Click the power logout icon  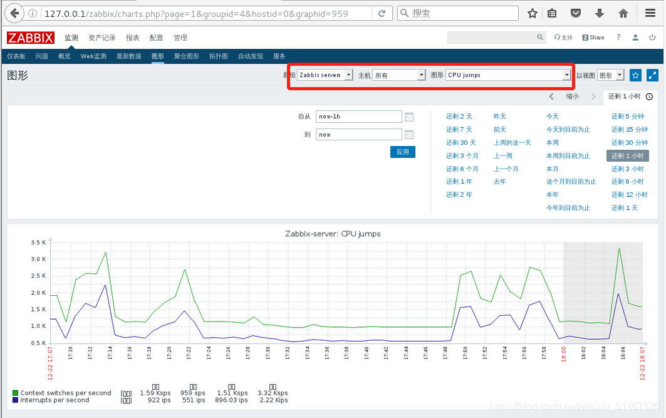click(652, 38)
